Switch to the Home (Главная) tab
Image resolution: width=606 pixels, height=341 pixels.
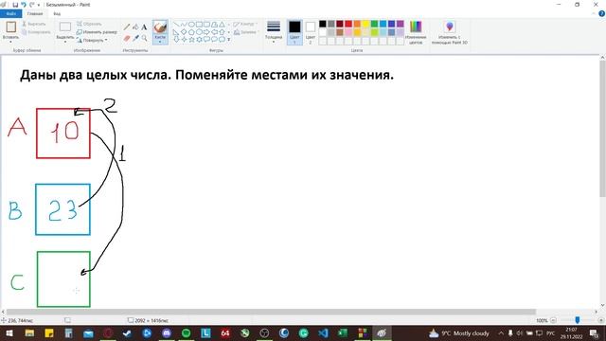point(35,13)
